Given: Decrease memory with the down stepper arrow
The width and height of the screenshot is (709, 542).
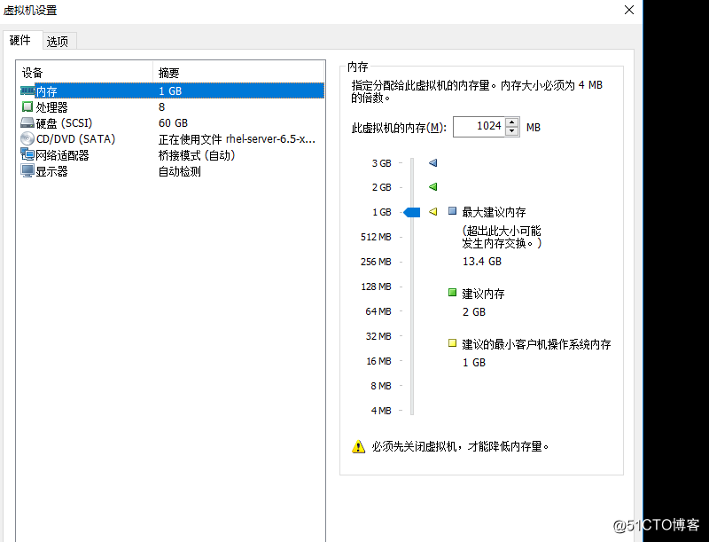Looking at the screenshot, I should 511,130.
